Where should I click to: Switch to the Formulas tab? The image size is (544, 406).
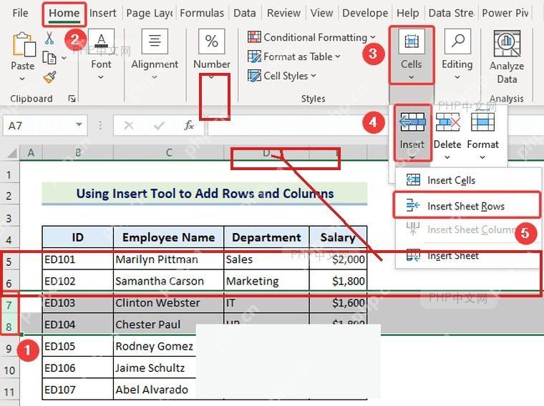point(202,13)
